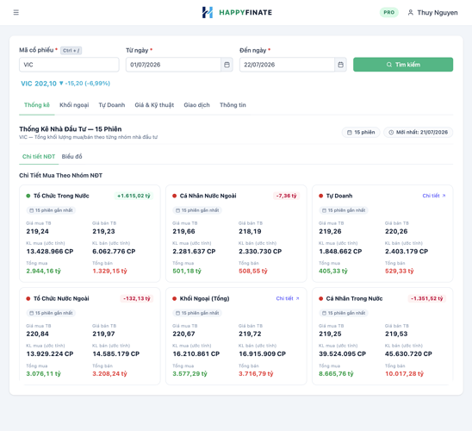Switch to the Thống kê tab

pyautogui.click(x=37, y=105)
